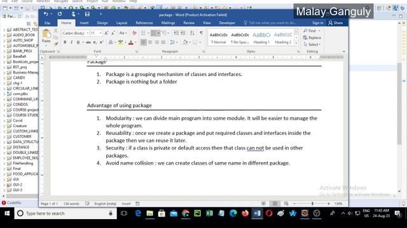Switch to Web Layout view in status bar
Image resolution: width=407 pixels, height=228 pixels.
[x=286, y=204]
